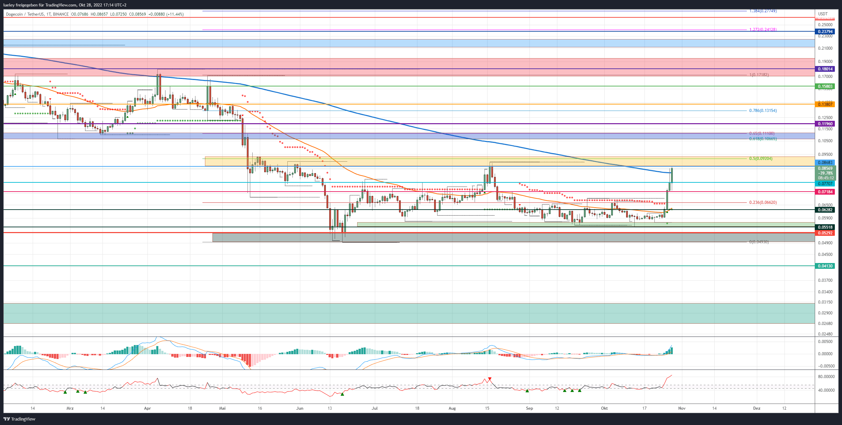The height and width of the screenshot is (425, 842).
Task: Select the 0.13807 orange price label
Action: click(825, 104)
